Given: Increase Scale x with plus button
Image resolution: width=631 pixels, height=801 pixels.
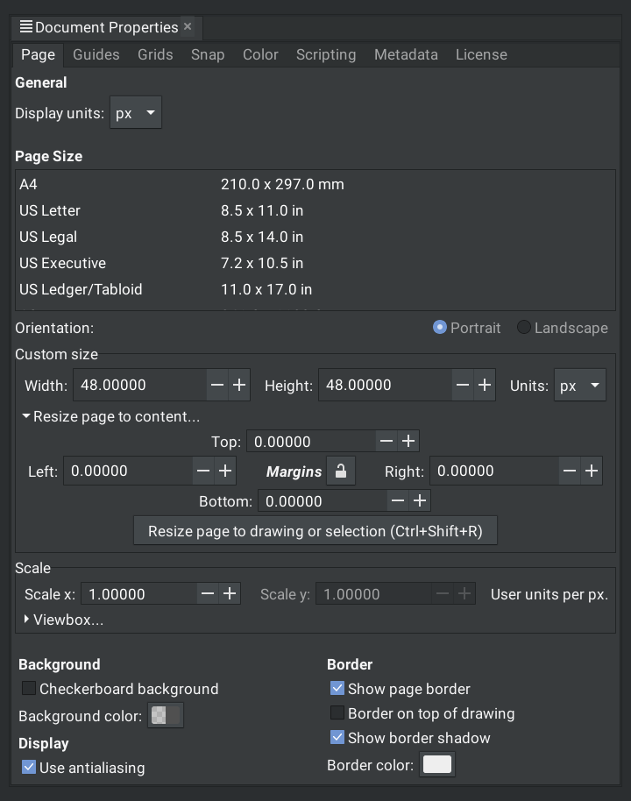Looking at the screenshot, I should pyautogui.click(x=230, y=594).
